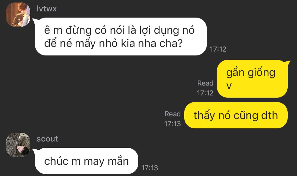The width and height of the screenshot is (297, 176).
Task: Tap the scout sender name
Action: tap(47, 139)
